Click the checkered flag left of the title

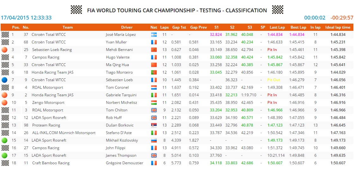point(76,10)
